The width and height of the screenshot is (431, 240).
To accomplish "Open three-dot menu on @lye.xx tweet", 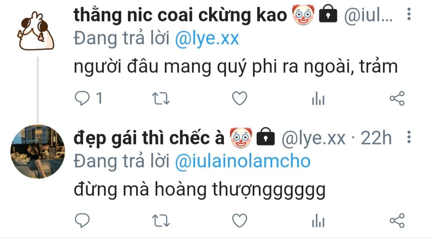I will point(409,137).
